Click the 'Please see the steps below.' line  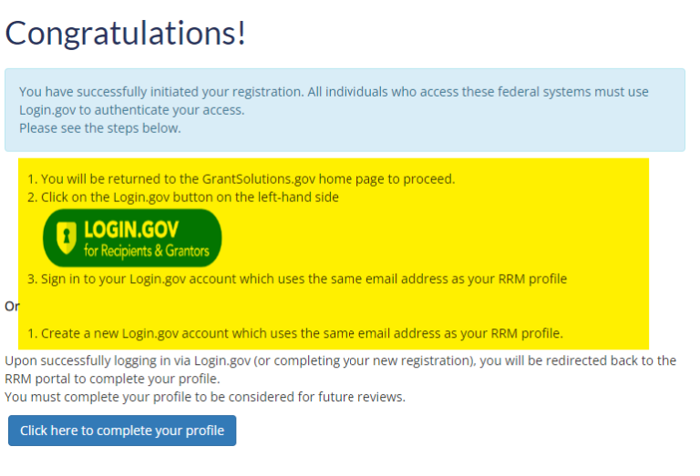tap(100, 127)
